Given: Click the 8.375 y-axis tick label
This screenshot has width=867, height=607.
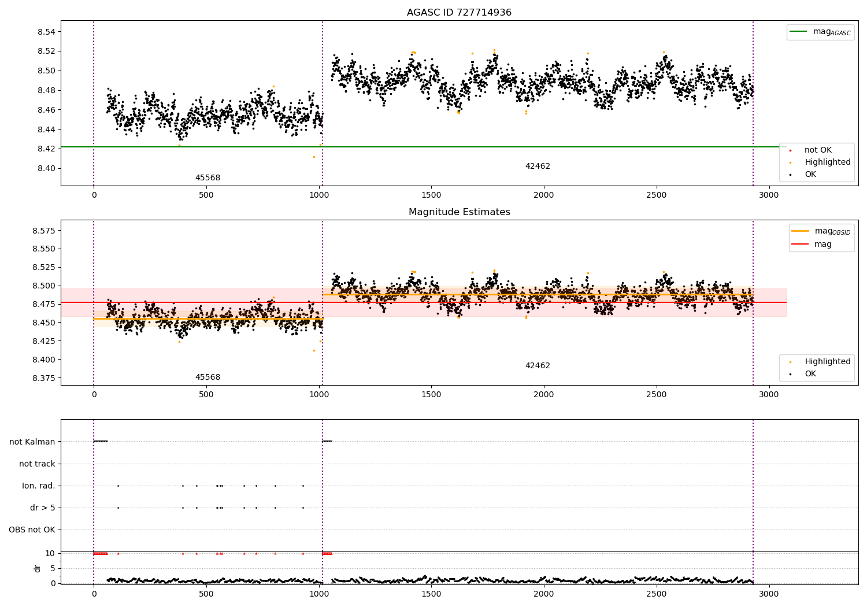Looking at the screenshot, I should click(44, 379).
